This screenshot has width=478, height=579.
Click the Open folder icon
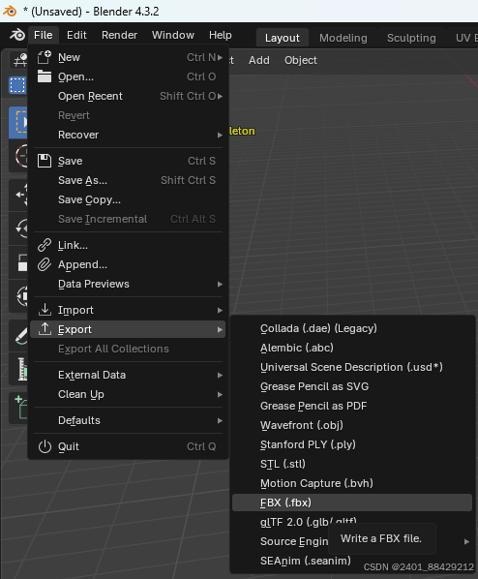[x=45, y=76]
